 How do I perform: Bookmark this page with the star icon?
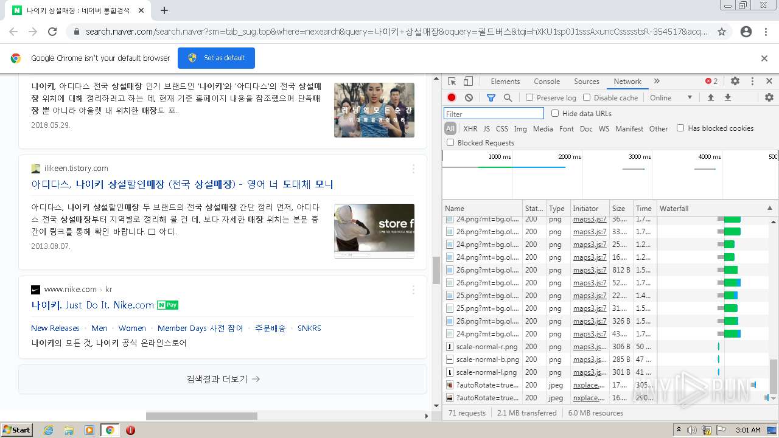(x=722, y=32)
